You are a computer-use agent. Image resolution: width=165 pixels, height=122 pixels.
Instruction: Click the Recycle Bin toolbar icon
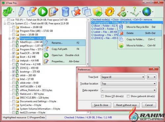pos(65,12)
